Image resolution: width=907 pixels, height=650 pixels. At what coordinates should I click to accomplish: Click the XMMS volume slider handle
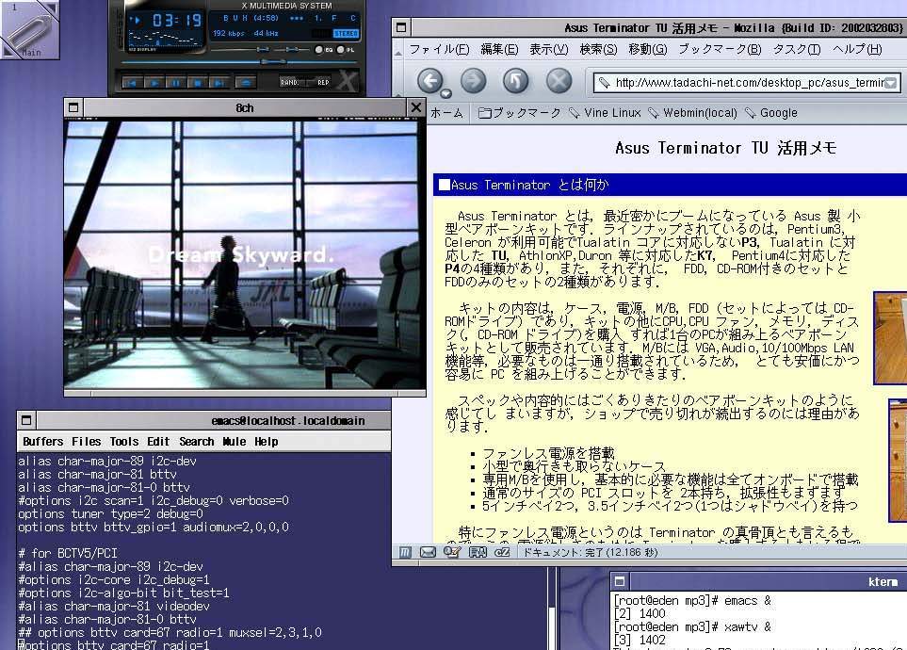click(263, 50)
